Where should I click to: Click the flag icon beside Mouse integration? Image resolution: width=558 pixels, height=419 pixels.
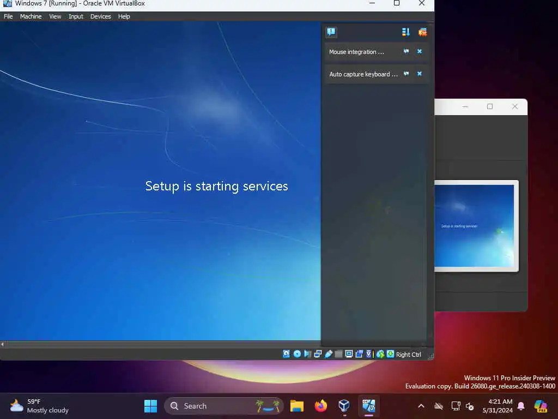click(406, 51)
